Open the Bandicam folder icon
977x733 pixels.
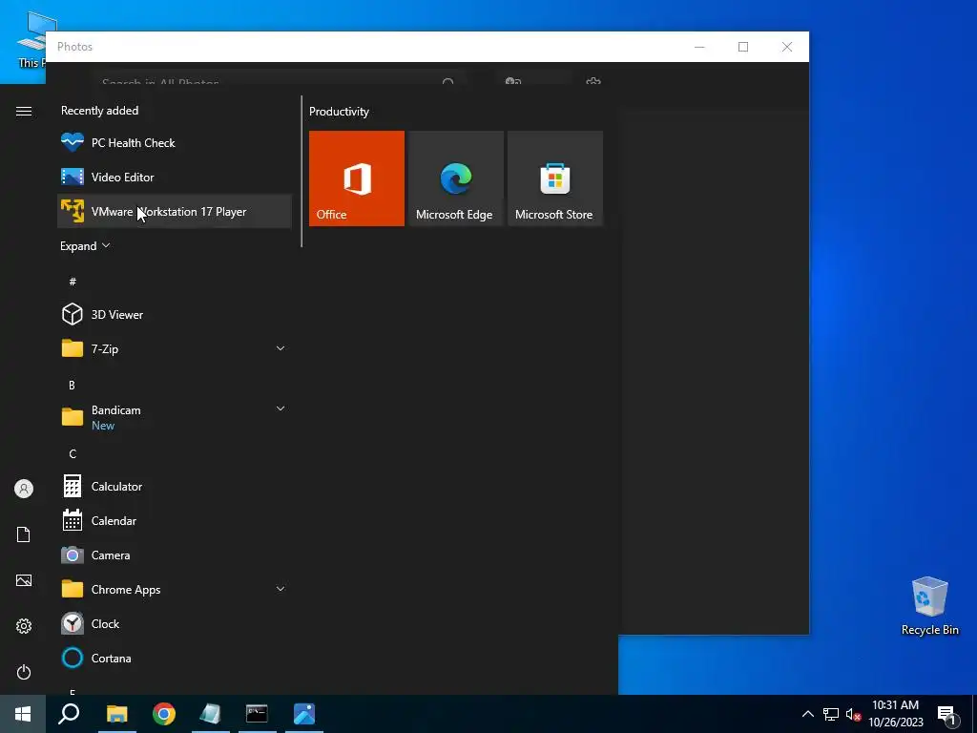point(73,417)
